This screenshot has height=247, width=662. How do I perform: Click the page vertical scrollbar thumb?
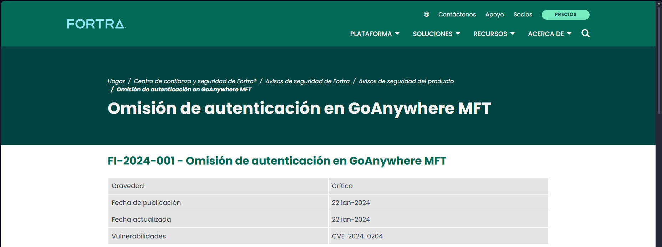click(659, 60)
